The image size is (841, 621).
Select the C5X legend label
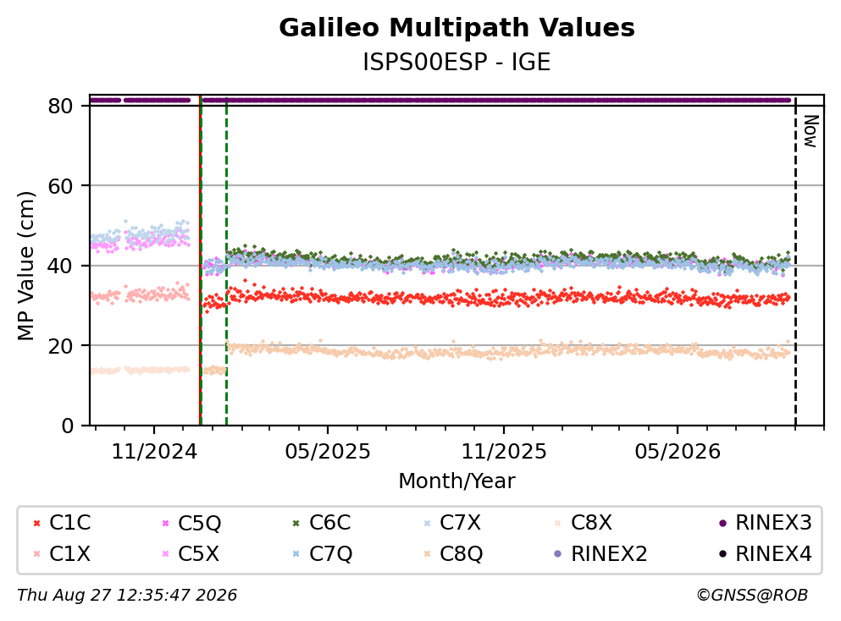(199, 553)
